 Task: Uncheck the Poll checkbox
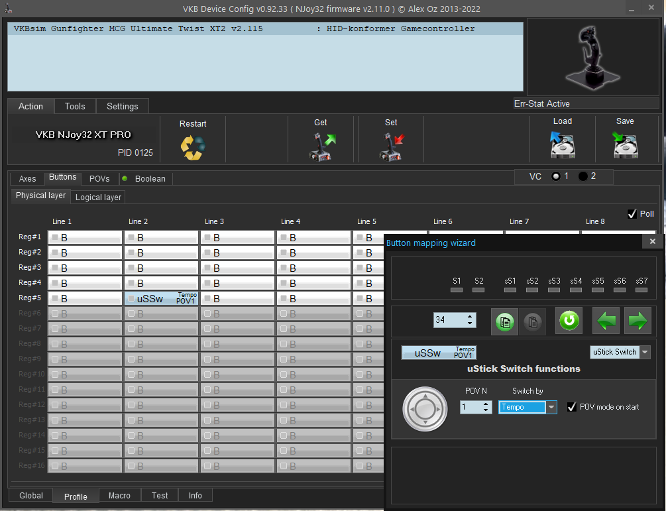pyautogui.click(x=632, y=214)
